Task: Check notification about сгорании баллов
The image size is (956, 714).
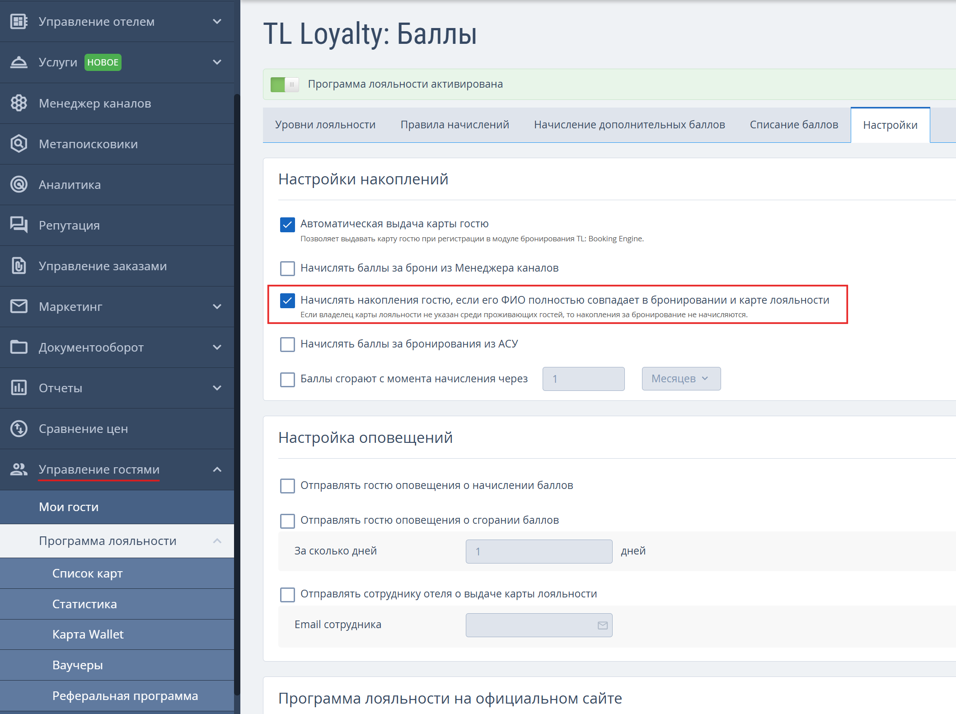Action: pyautogui.click(x=287, y=521)
